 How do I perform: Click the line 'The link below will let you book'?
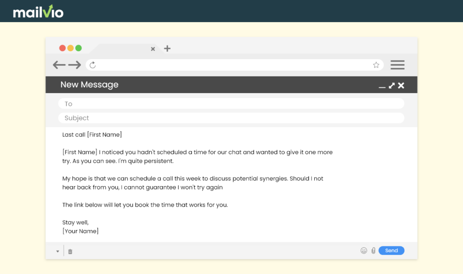[145, 205]
